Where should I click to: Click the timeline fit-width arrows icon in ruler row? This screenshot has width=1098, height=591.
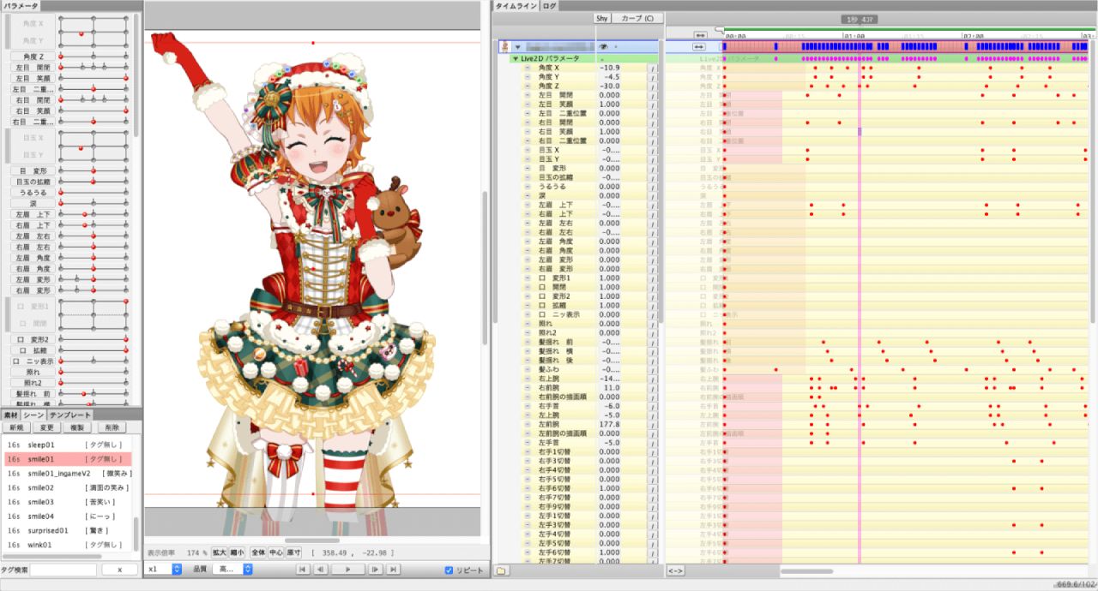pyautogui.click(x=700, y=35)
